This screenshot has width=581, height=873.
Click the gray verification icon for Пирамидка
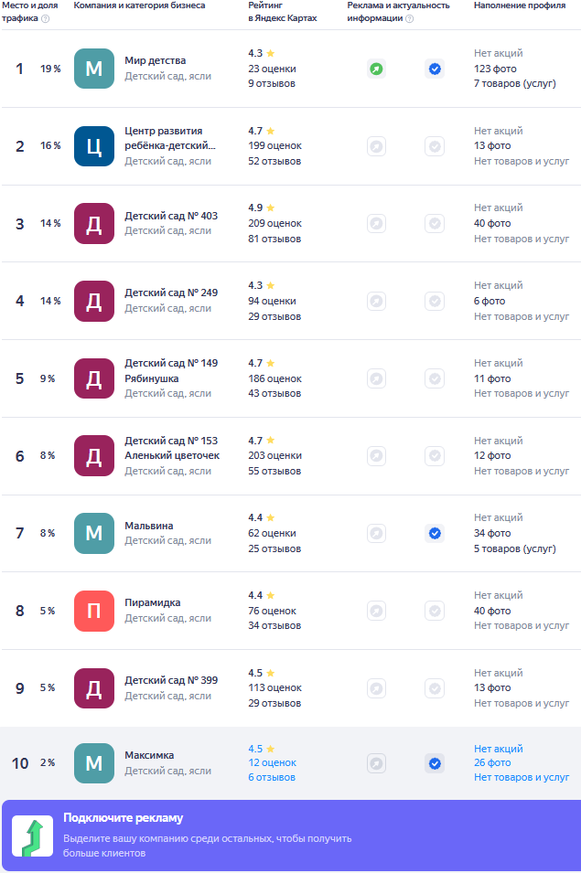[x=435, y=611]
